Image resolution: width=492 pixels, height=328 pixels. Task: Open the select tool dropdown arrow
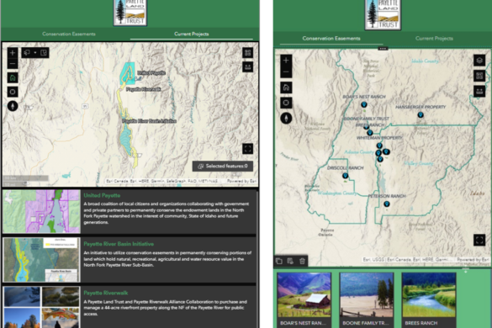(x=35, y=53)
